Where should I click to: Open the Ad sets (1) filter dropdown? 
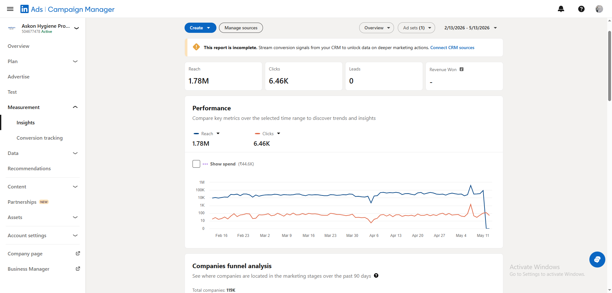pyautogui.click(x=416, y=28)
